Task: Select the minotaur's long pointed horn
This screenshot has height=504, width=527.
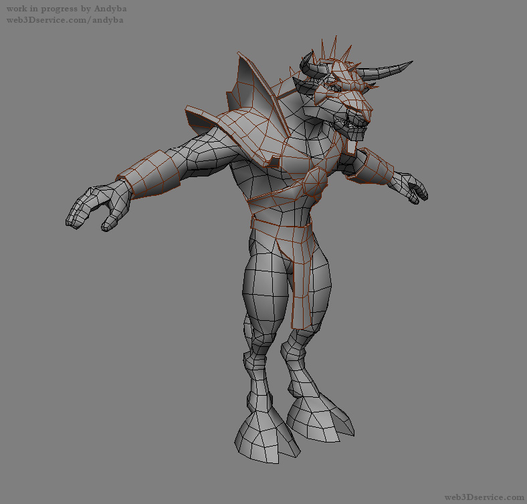Action: point(383,72)
